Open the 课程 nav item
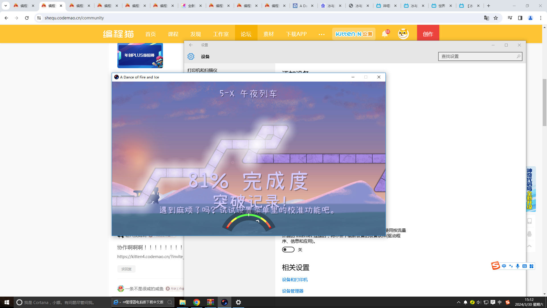 [x=173, y=34]
